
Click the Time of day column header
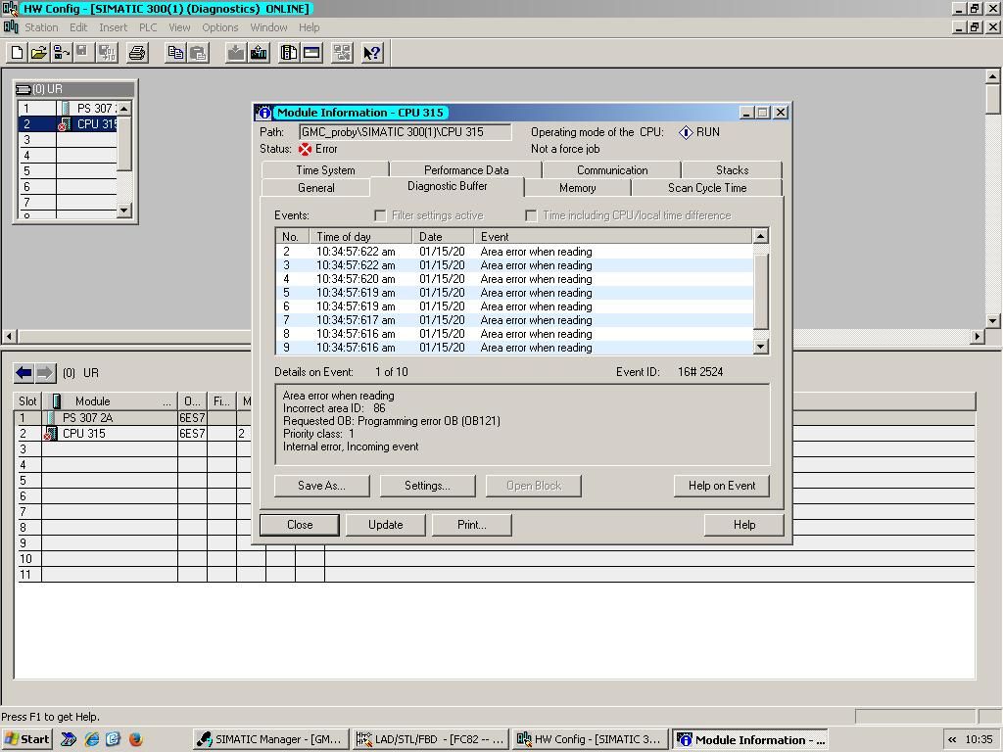360,237
